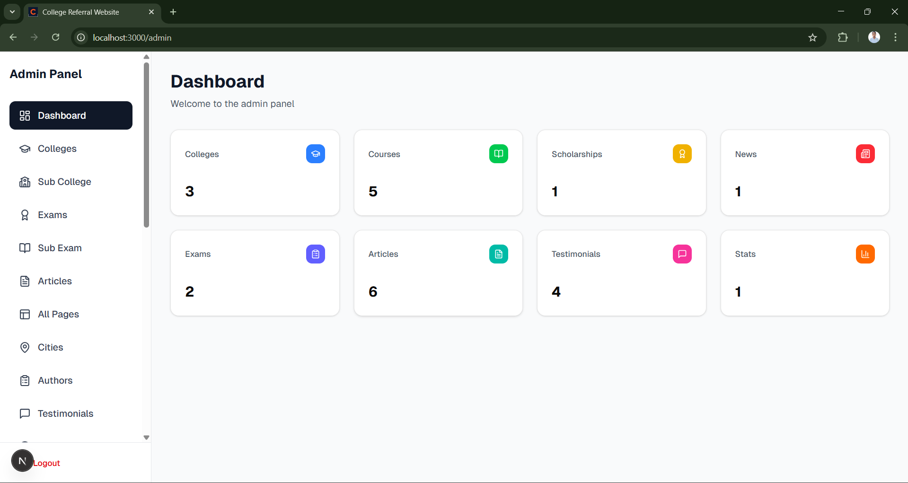Screen dimensions: 908x483
Task: Bookmark this page with the star icon
Action: (x=812, y=37)
